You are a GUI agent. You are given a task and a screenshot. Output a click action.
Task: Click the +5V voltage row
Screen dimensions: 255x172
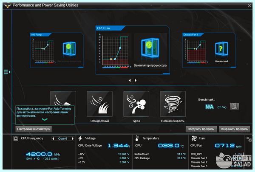104,158
